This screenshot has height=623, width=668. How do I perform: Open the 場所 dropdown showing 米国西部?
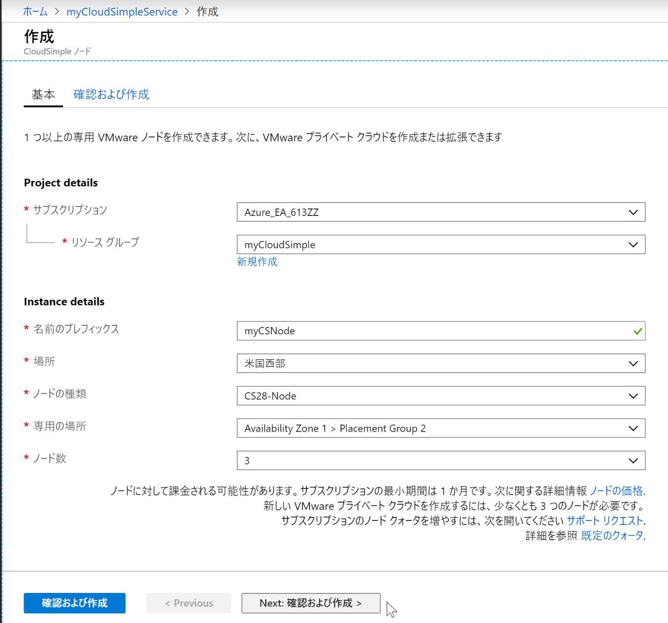(x=632, y=363)
